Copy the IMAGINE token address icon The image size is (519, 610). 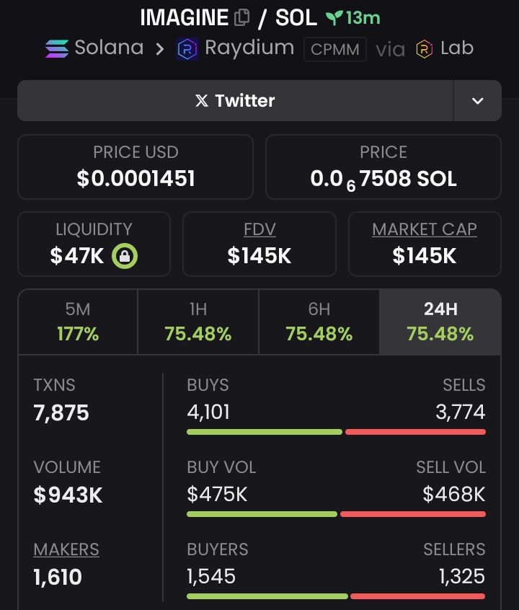click(241, 17)
